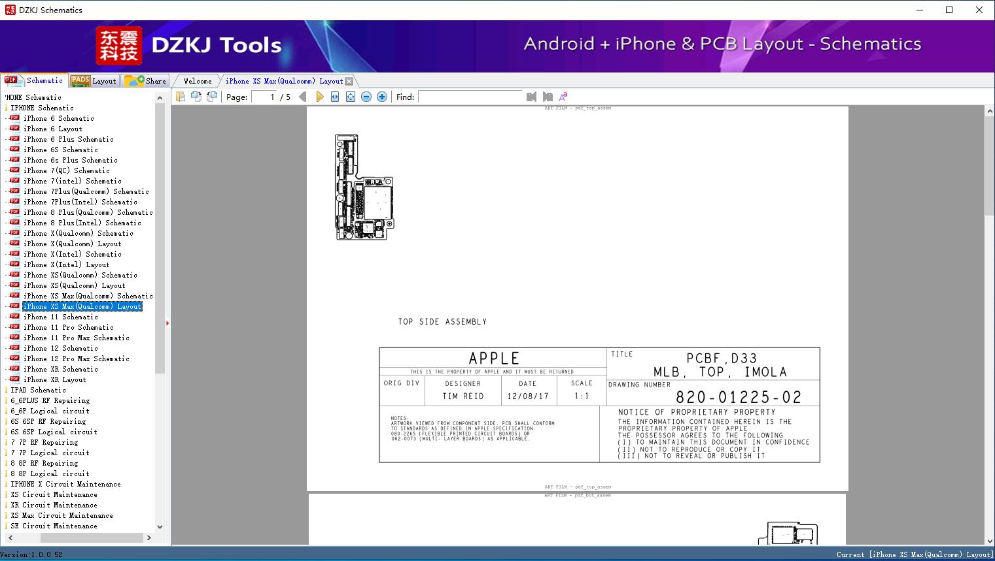Toggle match case for Find
Viewport: 995px width, 561px height.
click(x=563, y=97)
